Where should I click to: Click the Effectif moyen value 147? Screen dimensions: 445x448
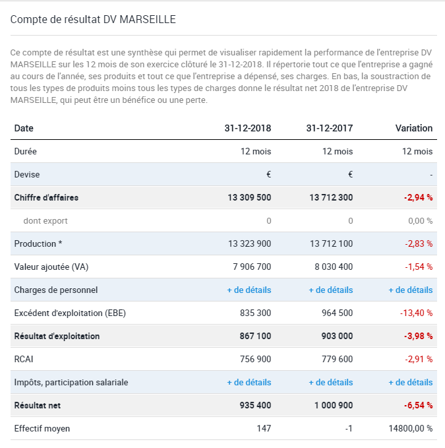tap(264, 428)
